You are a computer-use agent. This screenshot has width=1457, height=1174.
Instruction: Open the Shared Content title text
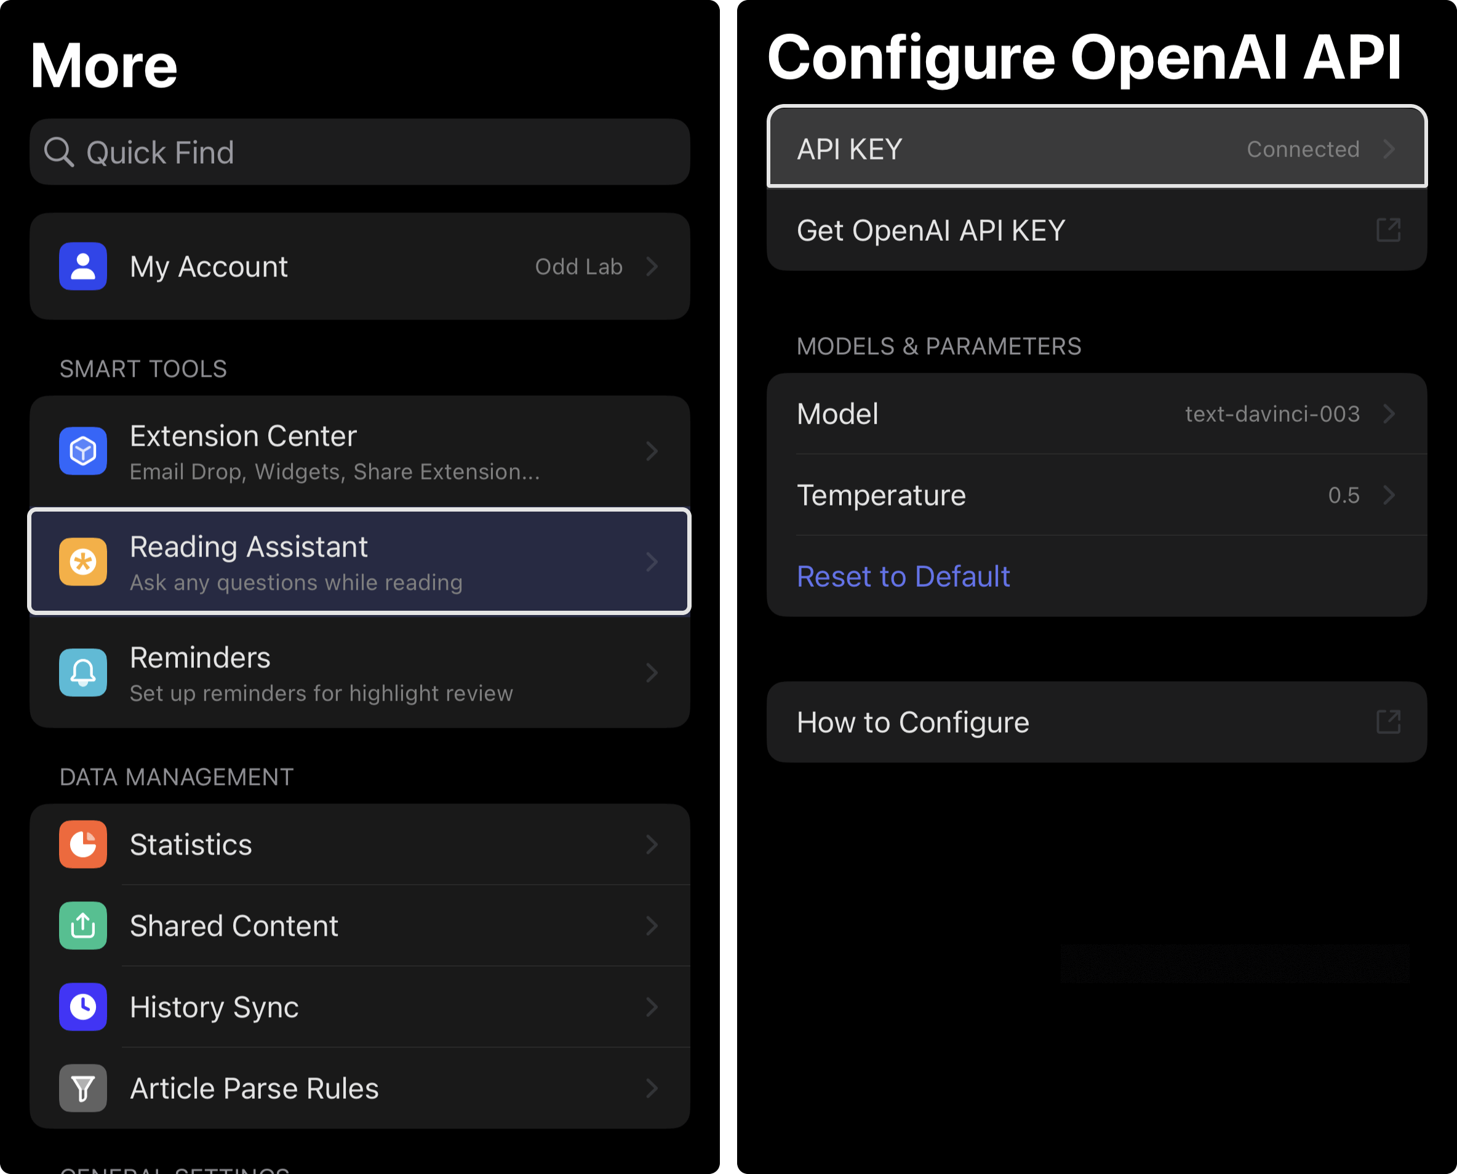pyautogui.click(x=234, y=926)
